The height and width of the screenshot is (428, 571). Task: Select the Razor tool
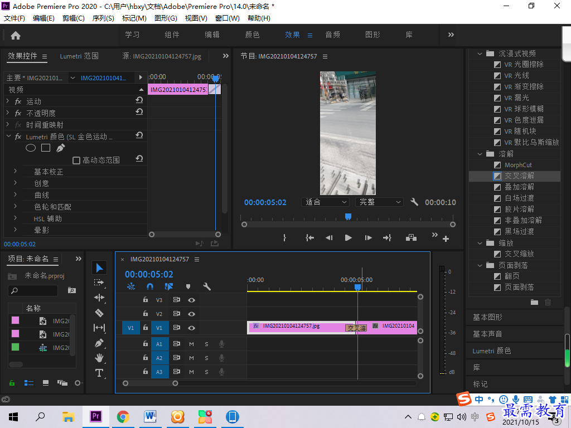point(99,313)
